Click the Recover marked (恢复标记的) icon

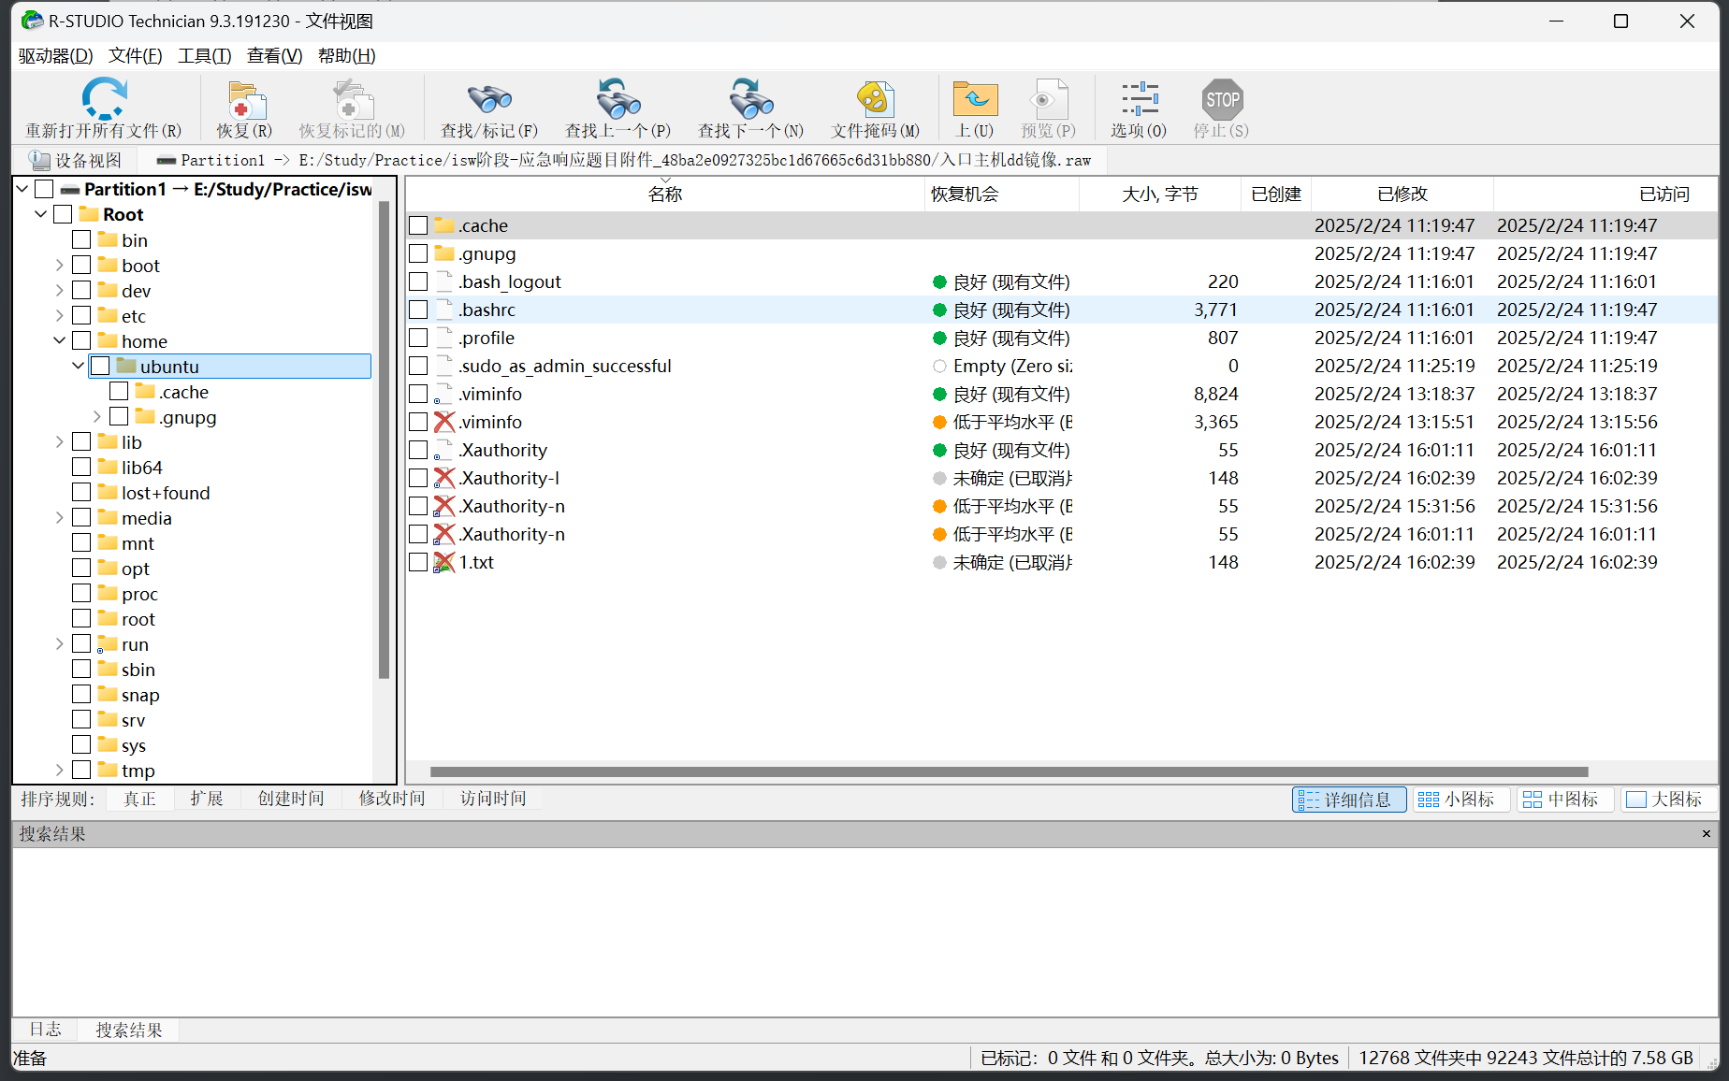coord(353,99)
